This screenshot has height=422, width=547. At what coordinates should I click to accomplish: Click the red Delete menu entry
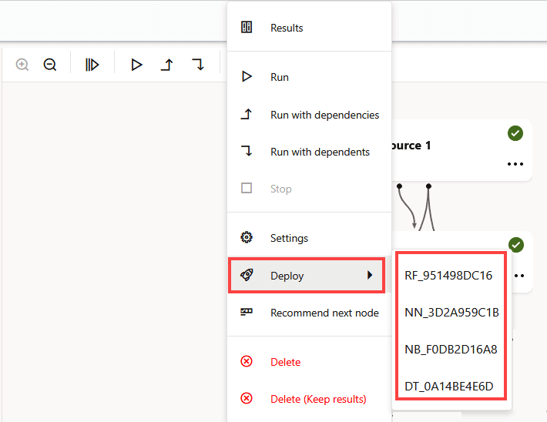(309, 362)
